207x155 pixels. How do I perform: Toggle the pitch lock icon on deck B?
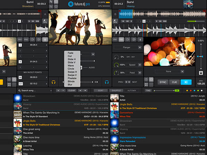[x=201, y=73]
